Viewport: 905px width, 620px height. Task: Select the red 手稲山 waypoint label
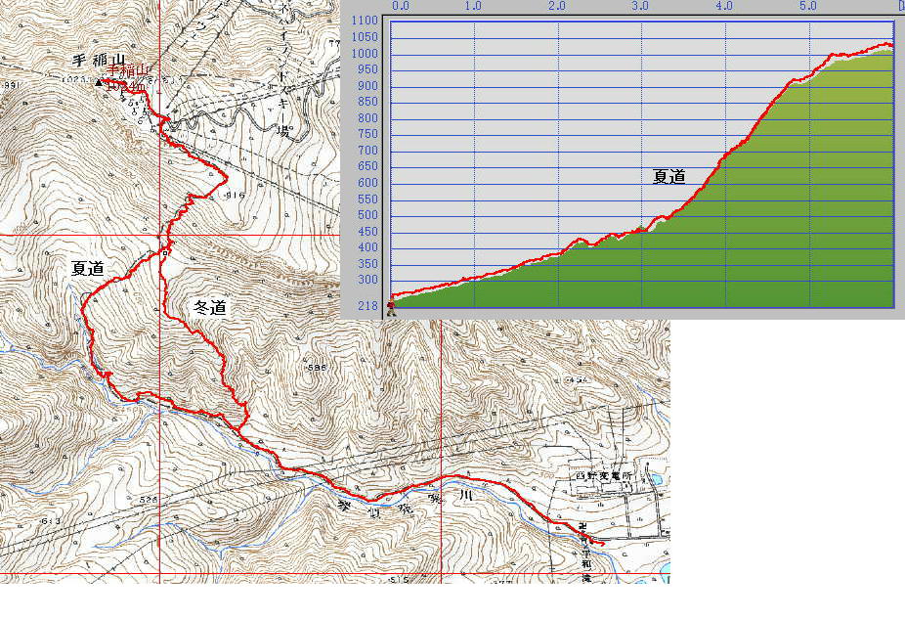[129, 70]
